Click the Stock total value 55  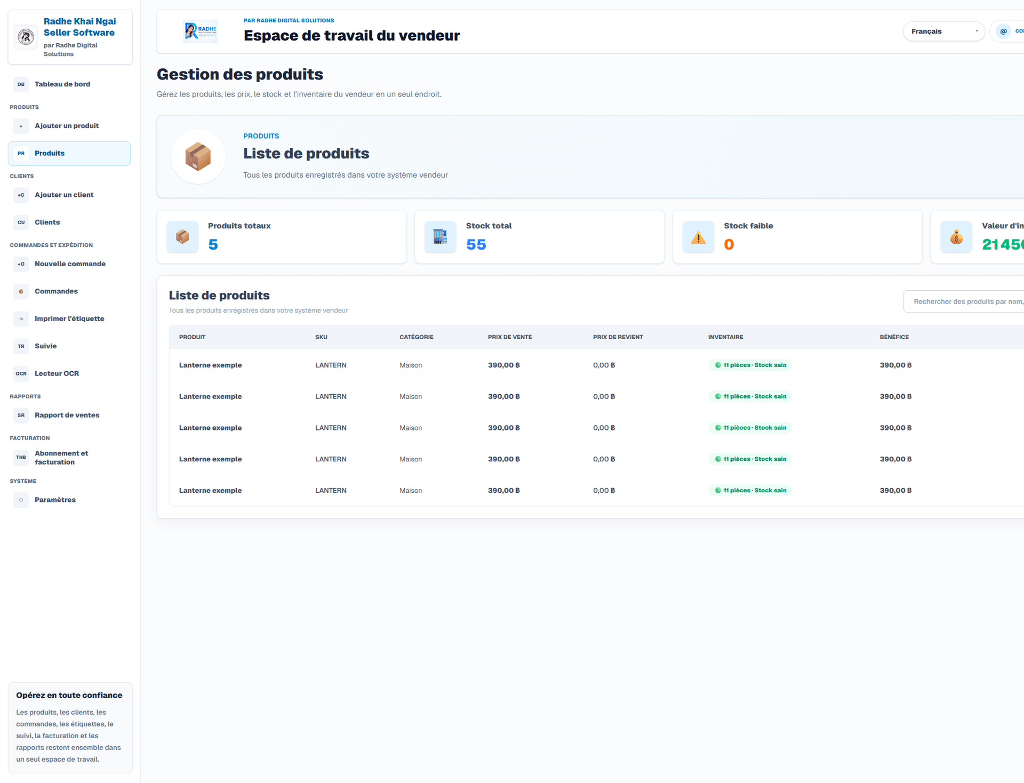[x=476, y=244]
